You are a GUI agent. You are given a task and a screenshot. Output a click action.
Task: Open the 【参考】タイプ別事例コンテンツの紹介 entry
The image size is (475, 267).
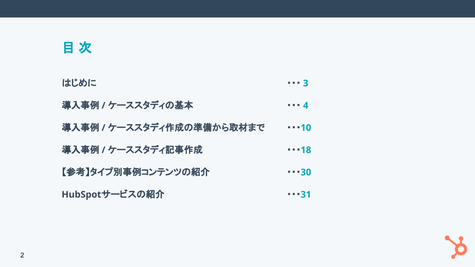point(136,172)
